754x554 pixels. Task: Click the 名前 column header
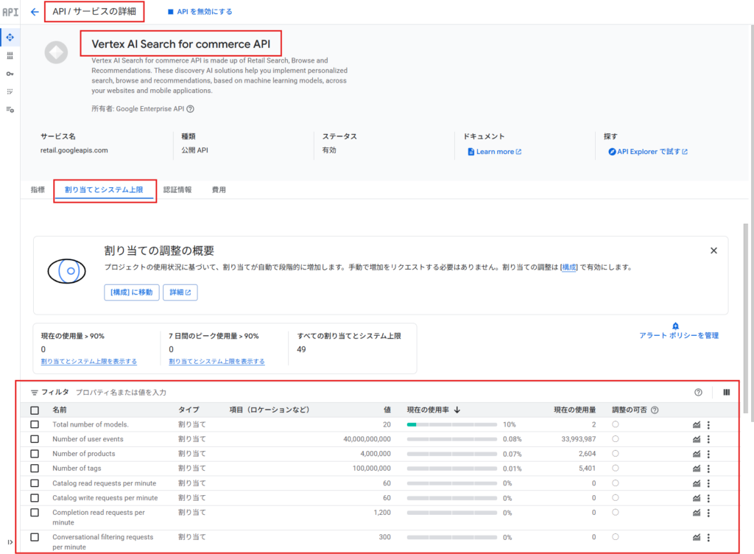pyautogui.click(x=60, y=410)
